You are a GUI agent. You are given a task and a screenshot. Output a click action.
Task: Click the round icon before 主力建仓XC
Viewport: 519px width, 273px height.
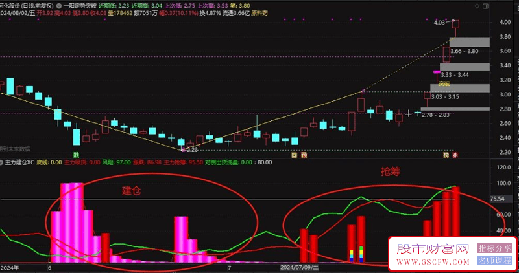coord(2,162)
